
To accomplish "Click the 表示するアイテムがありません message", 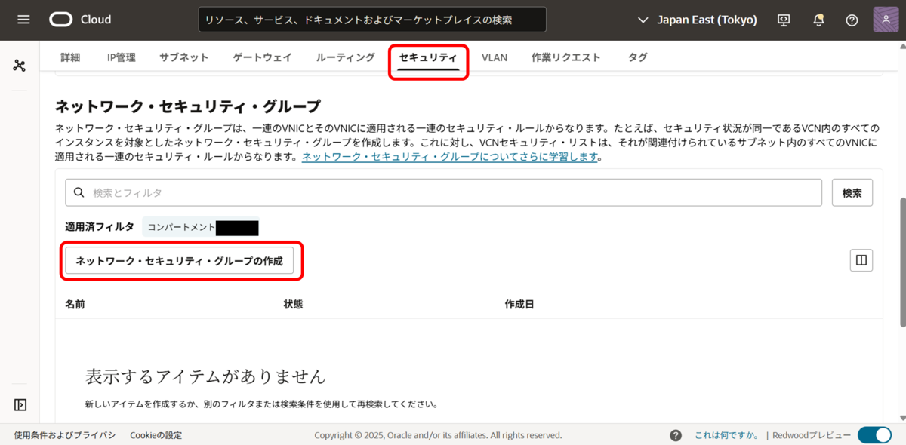I will [x=205, y=376].
